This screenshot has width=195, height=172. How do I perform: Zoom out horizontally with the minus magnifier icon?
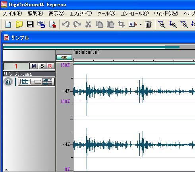coord(184,24)
